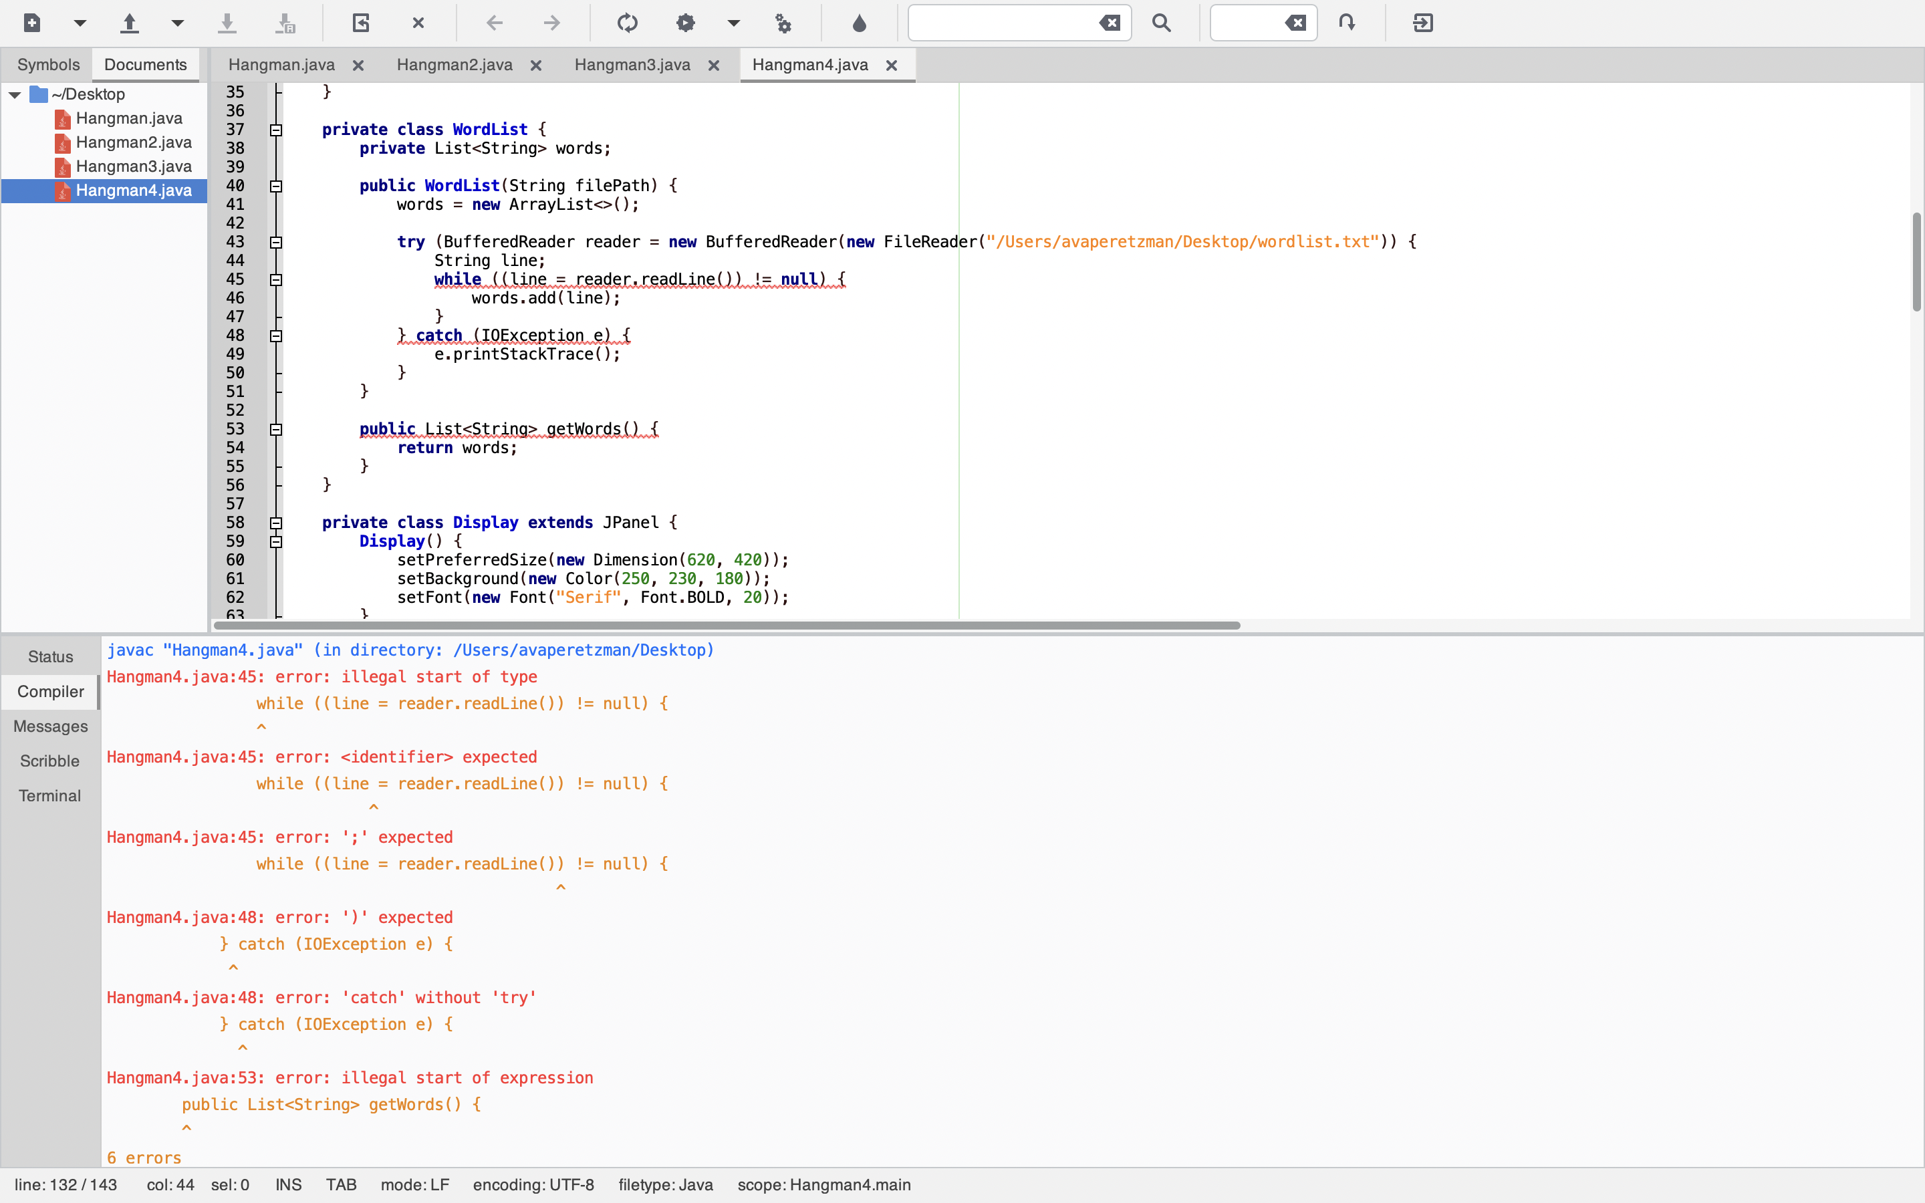Open the Terminal tab
1925x1203 pixels.
(50, 795)
